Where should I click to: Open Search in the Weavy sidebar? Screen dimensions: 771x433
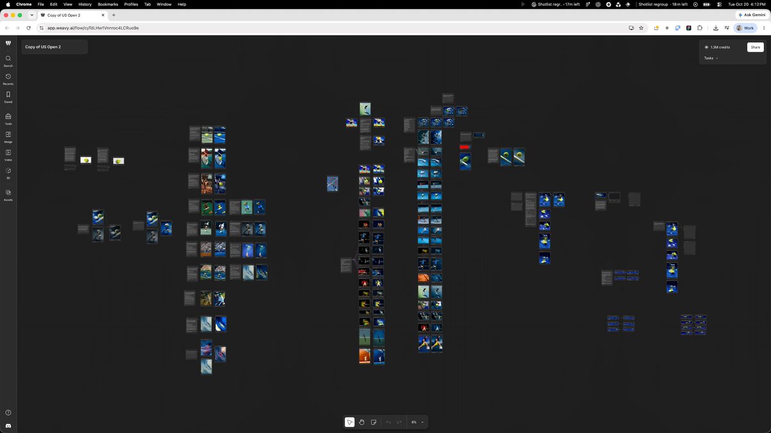[8, 60]
